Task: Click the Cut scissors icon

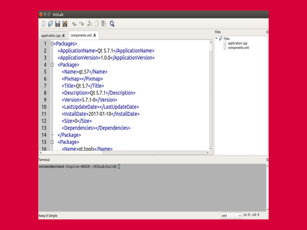Action: (90, 24)
